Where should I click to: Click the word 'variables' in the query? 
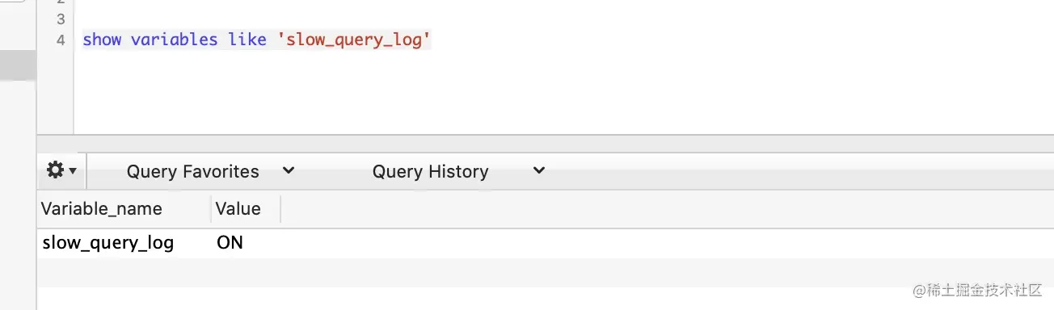click(174, 40)
